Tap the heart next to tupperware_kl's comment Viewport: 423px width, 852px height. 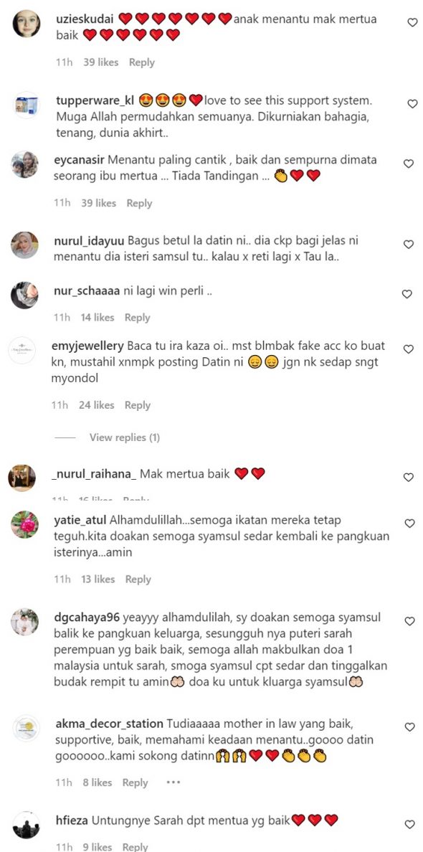pyautogui.click(x=412, y=103)
